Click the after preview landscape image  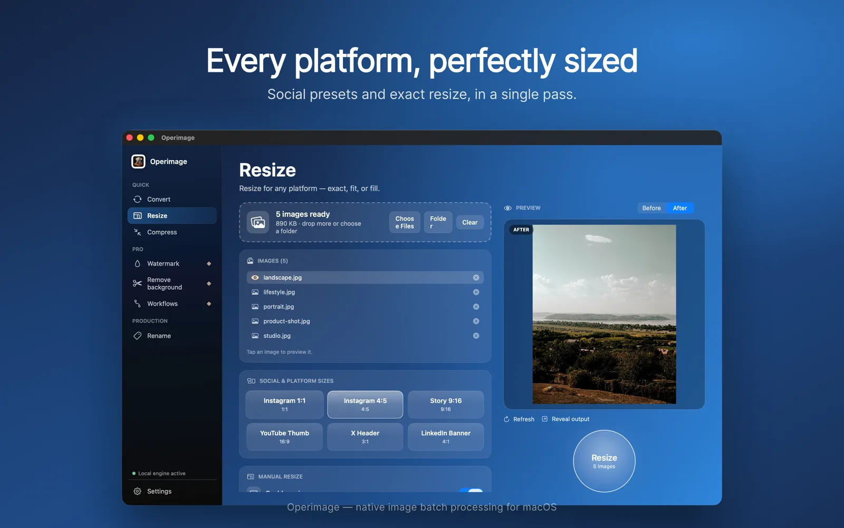(x=604, y=314)
